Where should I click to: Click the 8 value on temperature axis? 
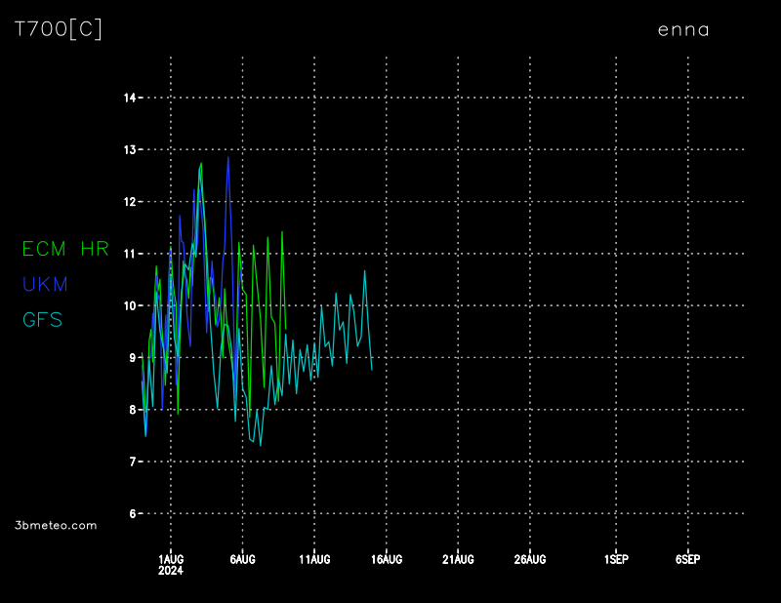[132, 410]
